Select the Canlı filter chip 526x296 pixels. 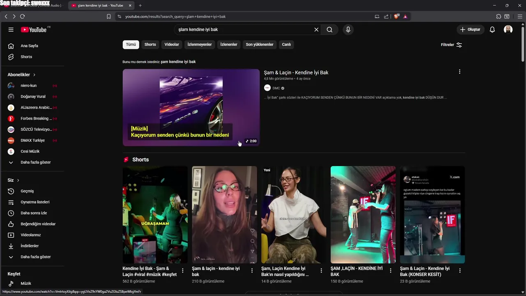pos(286,44)
